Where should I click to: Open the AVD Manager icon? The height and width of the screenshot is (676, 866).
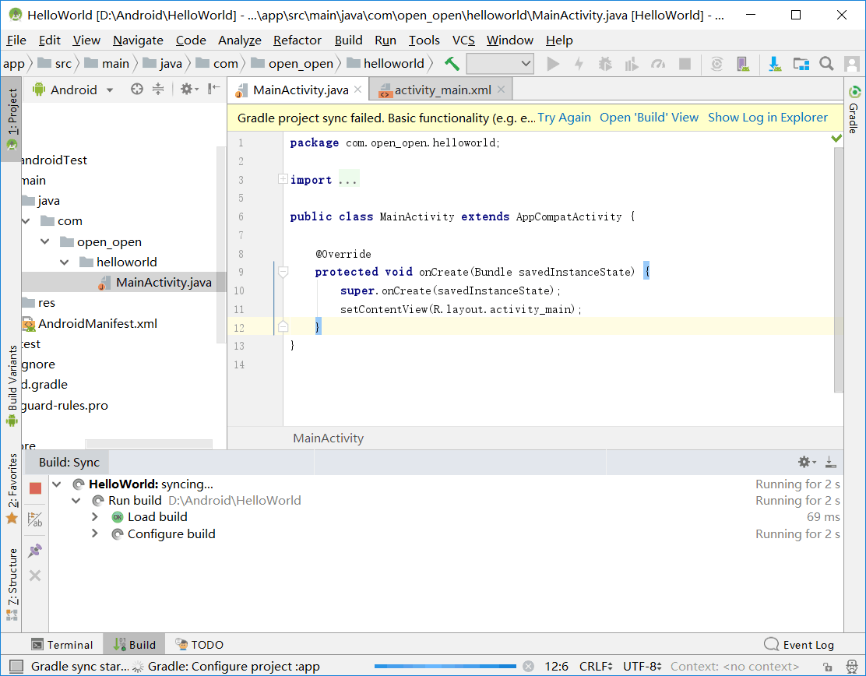click(744, 64)
